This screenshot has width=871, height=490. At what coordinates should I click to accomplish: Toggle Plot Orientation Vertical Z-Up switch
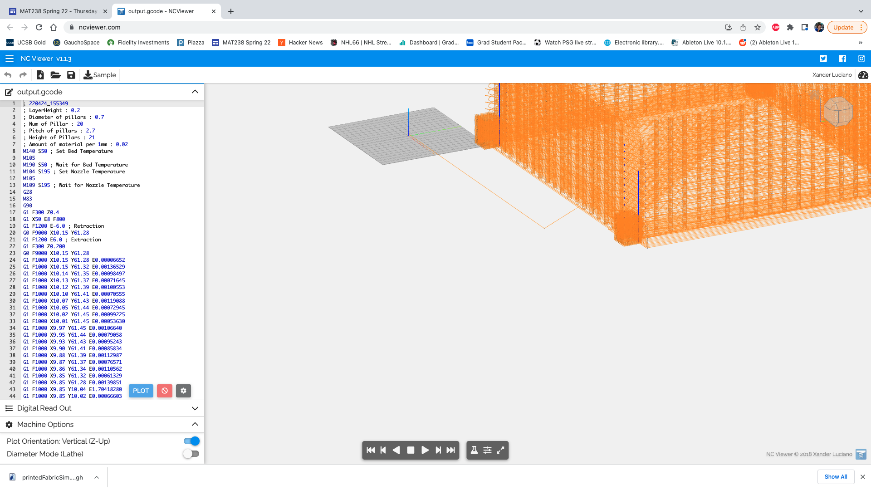pyautogui.click(x=191, y=441)
